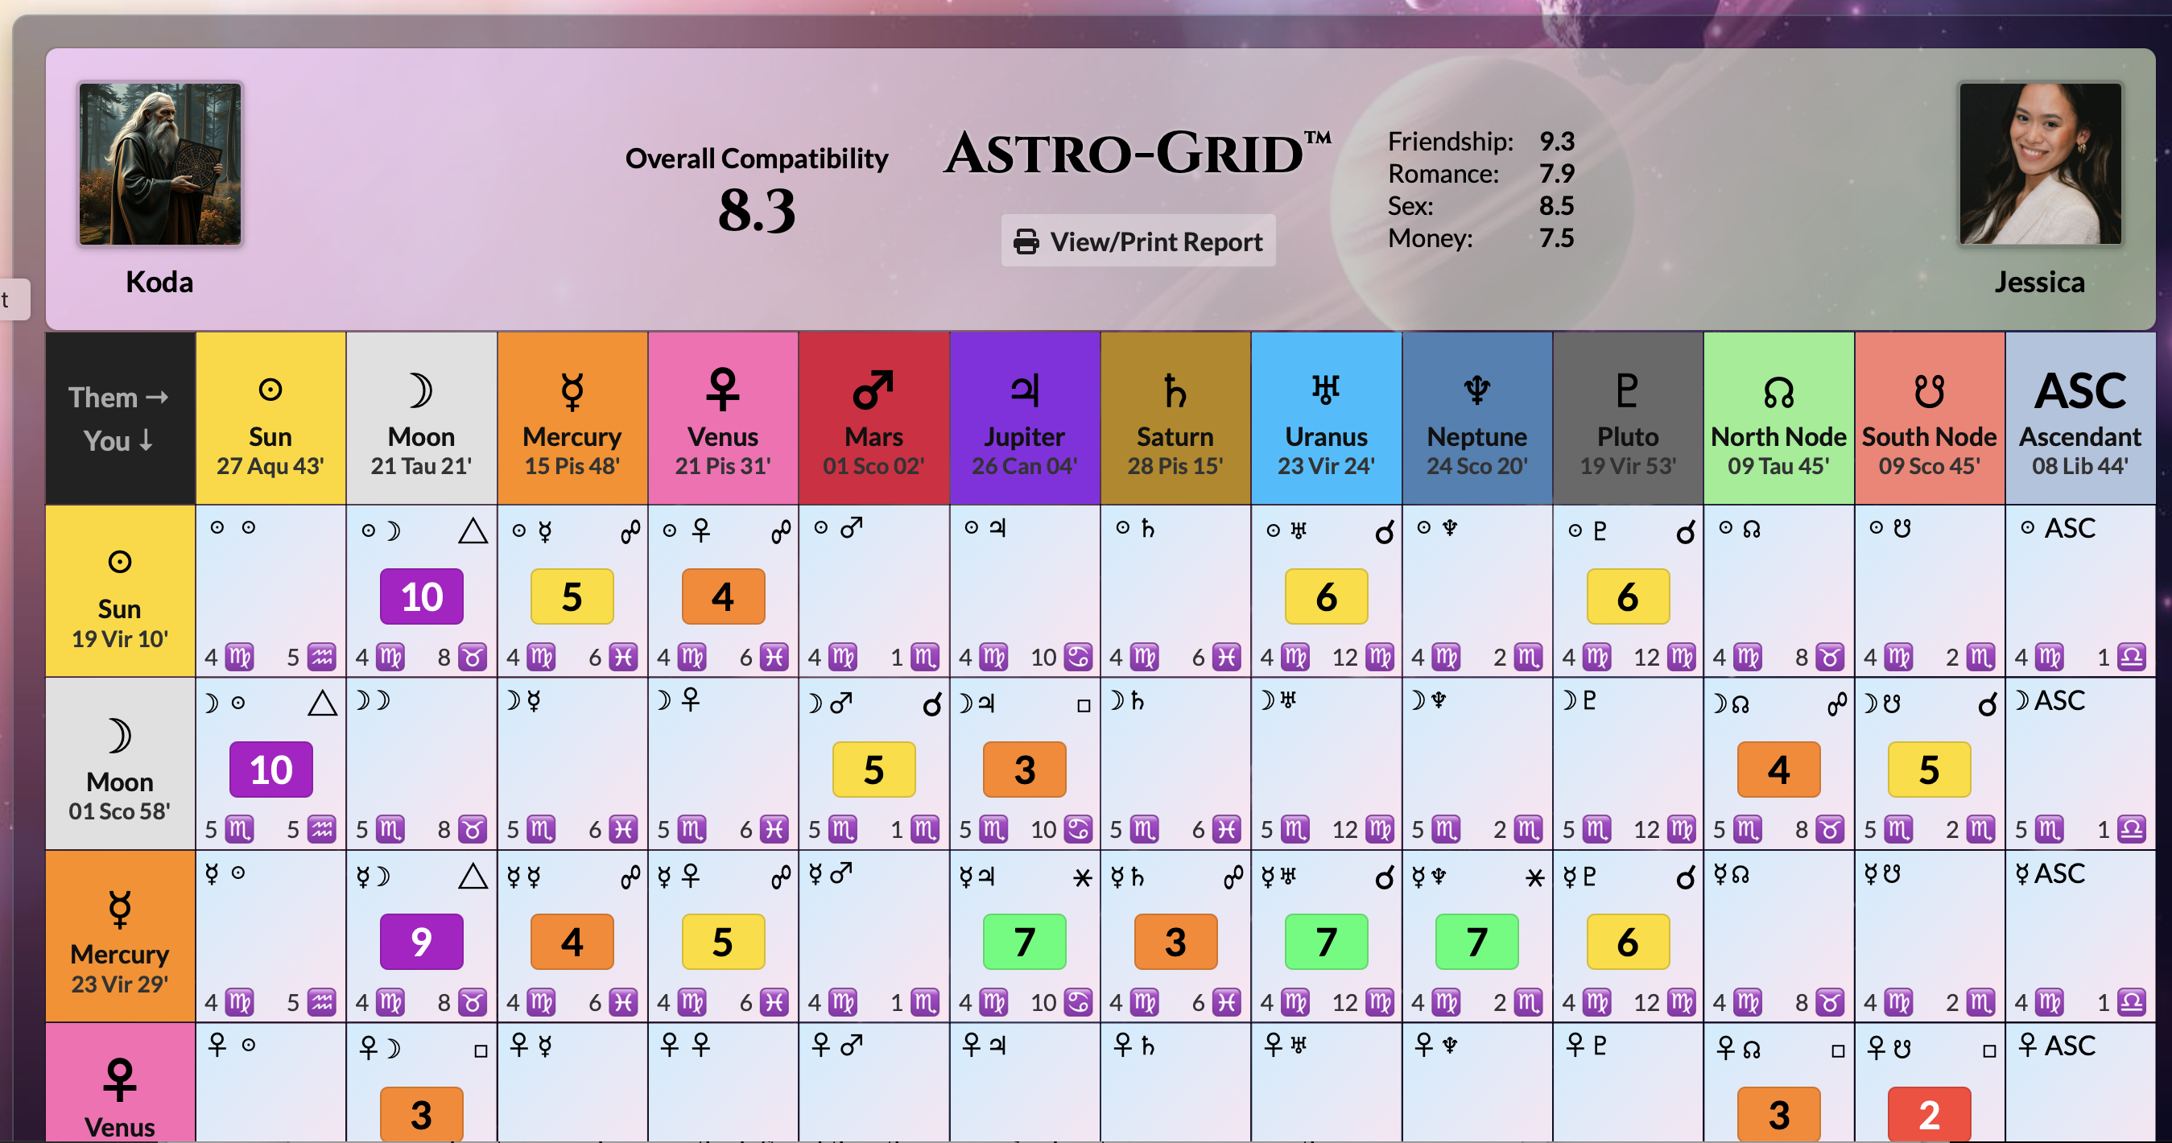The image size is (2172, 1143).
Task: Click the Jessica name label
Action: tap(2039, 282)
